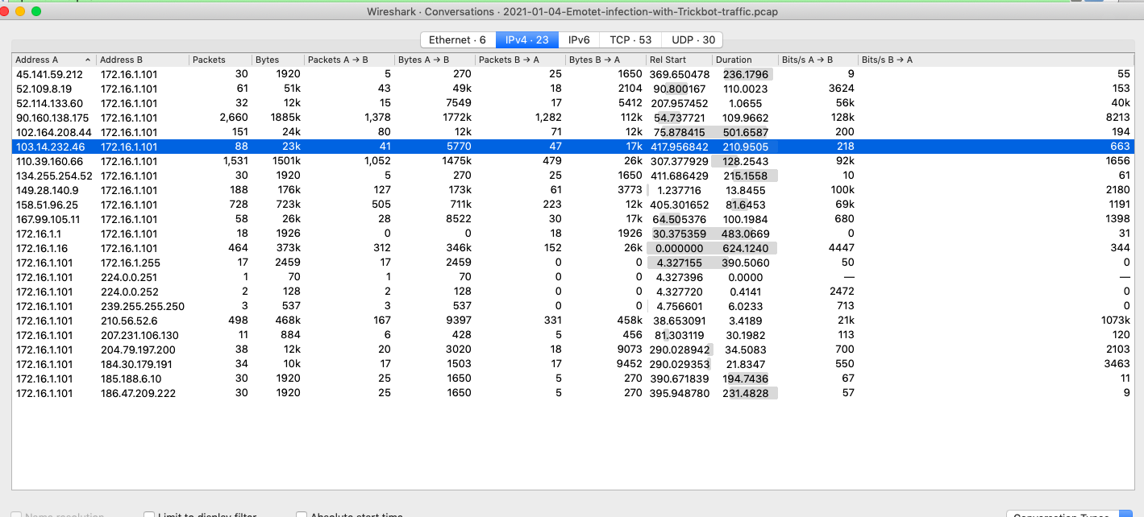Sort by the Bits/s A → B column
This screenshot has width=1144, height=517.
[x=810, y=59]
